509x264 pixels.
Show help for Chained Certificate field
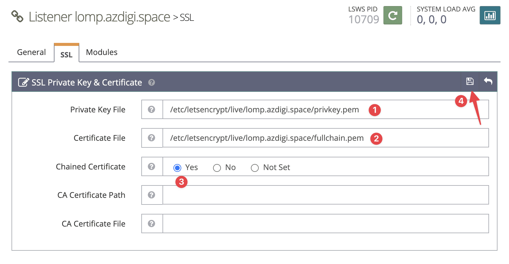152,166
